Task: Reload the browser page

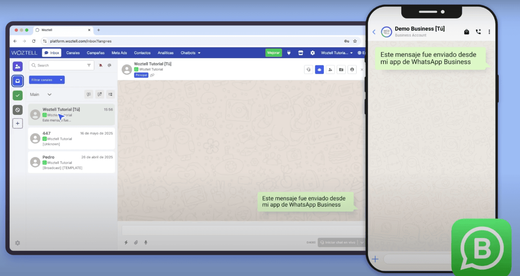Action: click(33, 41)
